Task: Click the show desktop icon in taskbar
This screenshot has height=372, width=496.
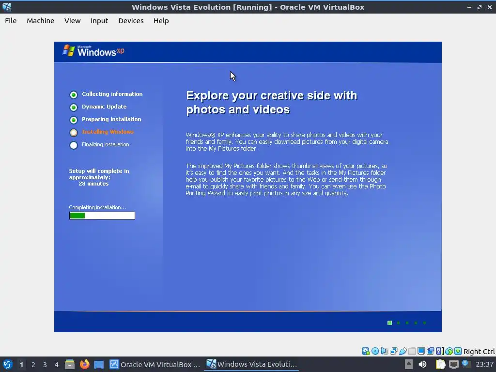Action: 99,365
